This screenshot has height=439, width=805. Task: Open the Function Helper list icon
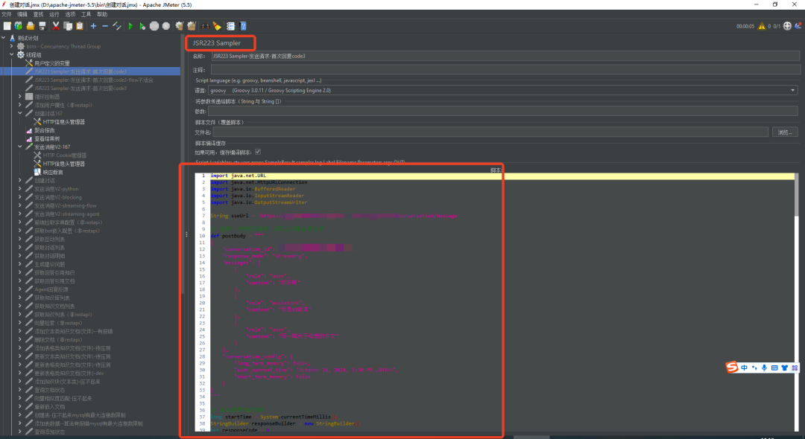click(230, 26)
